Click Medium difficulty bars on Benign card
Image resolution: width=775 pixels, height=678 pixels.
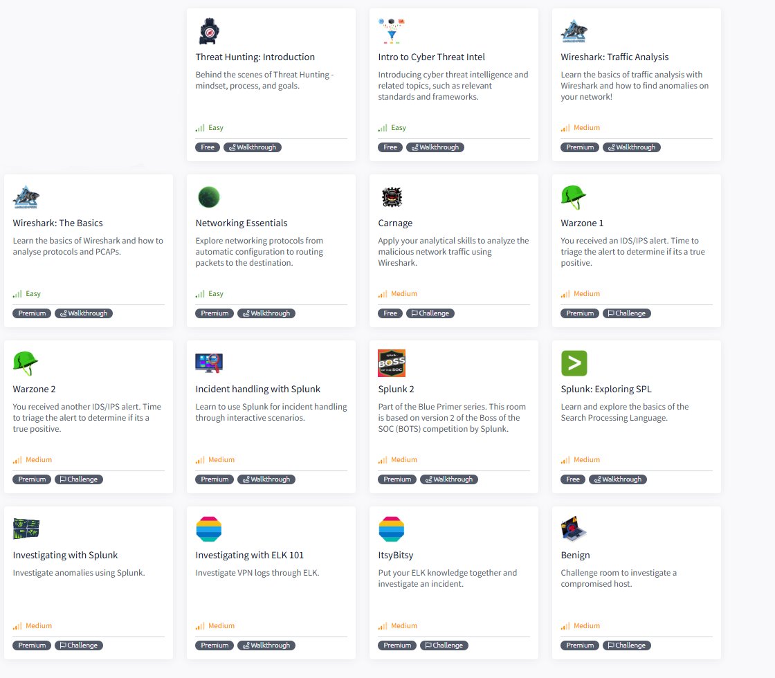click(x=565, y=626)
